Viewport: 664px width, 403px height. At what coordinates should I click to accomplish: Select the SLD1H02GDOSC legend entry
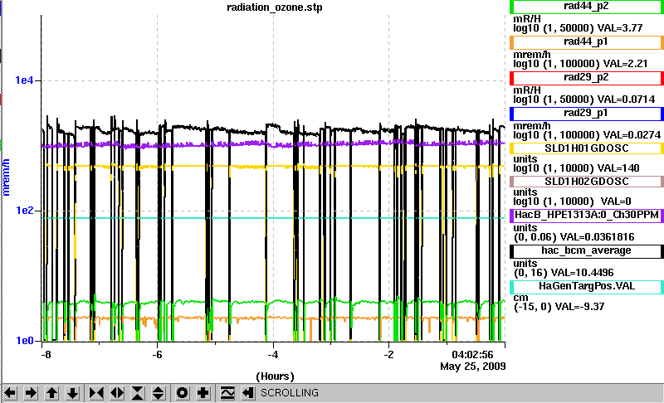point(587,182)
